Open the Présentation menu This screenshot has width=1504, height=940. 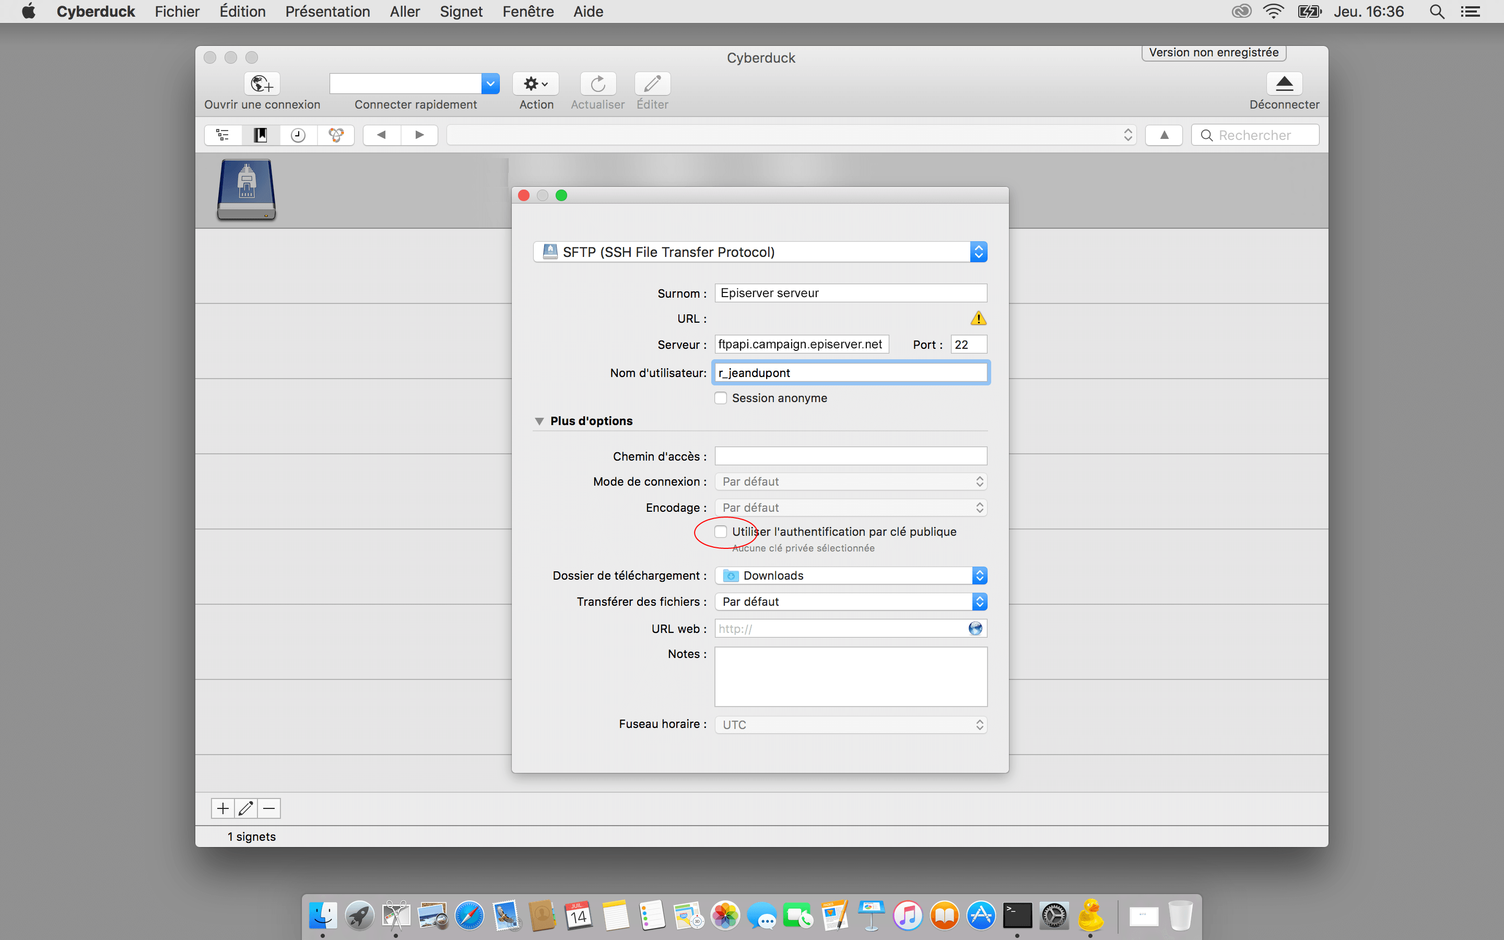[x=327, y=11]
